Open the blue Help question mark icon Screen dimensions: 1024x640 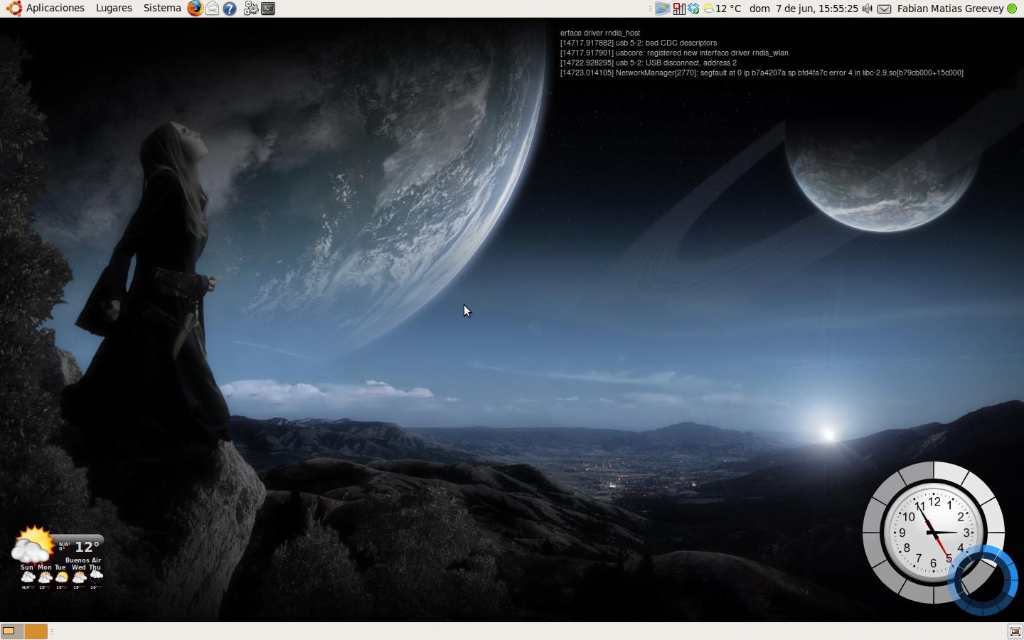229,9
